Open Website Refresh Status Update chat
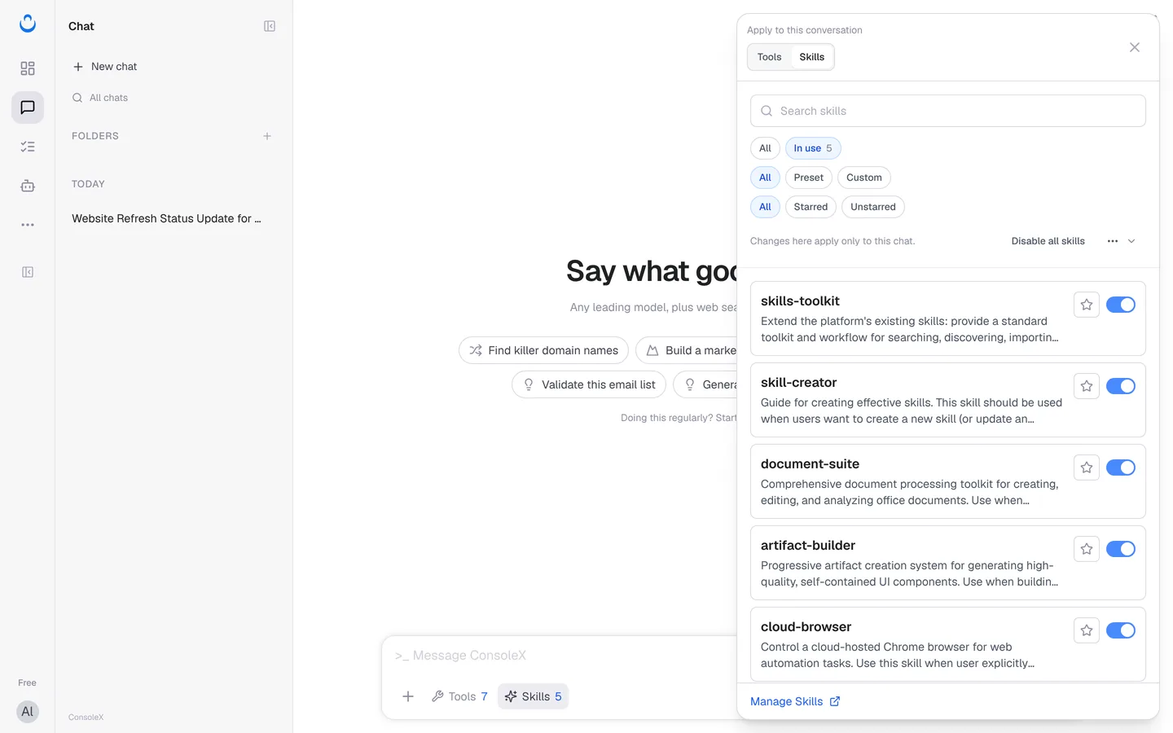1173x733 pixels. pos(167,218)
